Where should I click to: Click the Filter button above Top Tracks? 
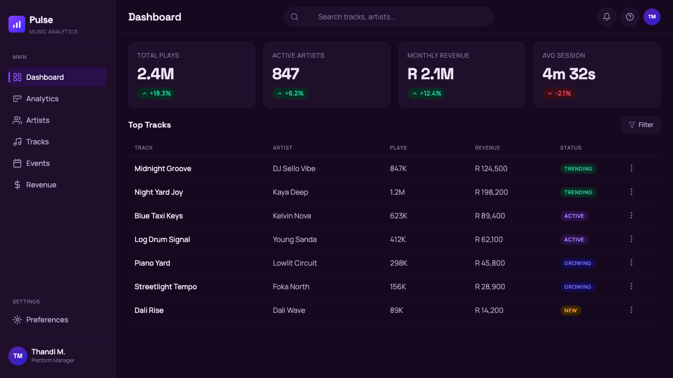[641, 125]
